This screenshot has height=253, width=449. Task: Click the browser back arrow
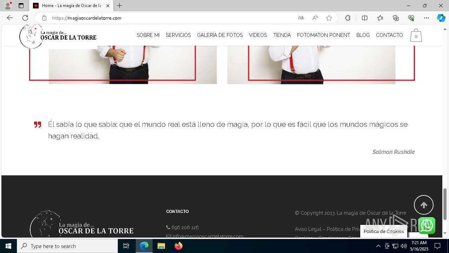click(x=10, y=18)
